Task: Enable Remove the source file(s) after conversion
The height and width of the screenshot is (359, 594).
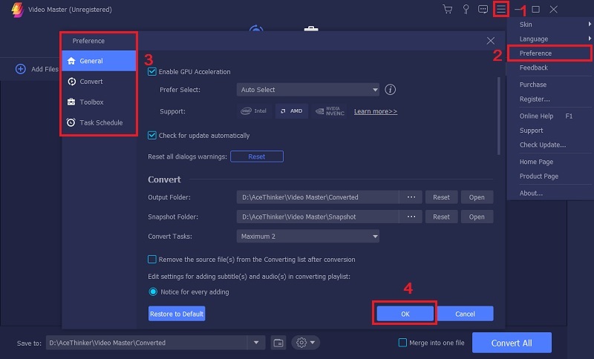Action: [152, 260]
